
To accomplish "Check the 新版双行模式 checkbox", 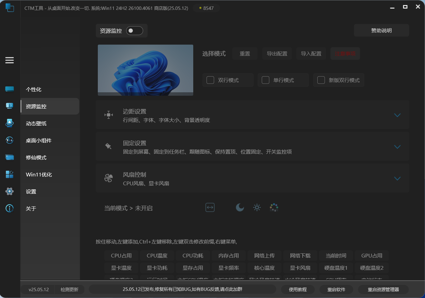I will 321,80.
